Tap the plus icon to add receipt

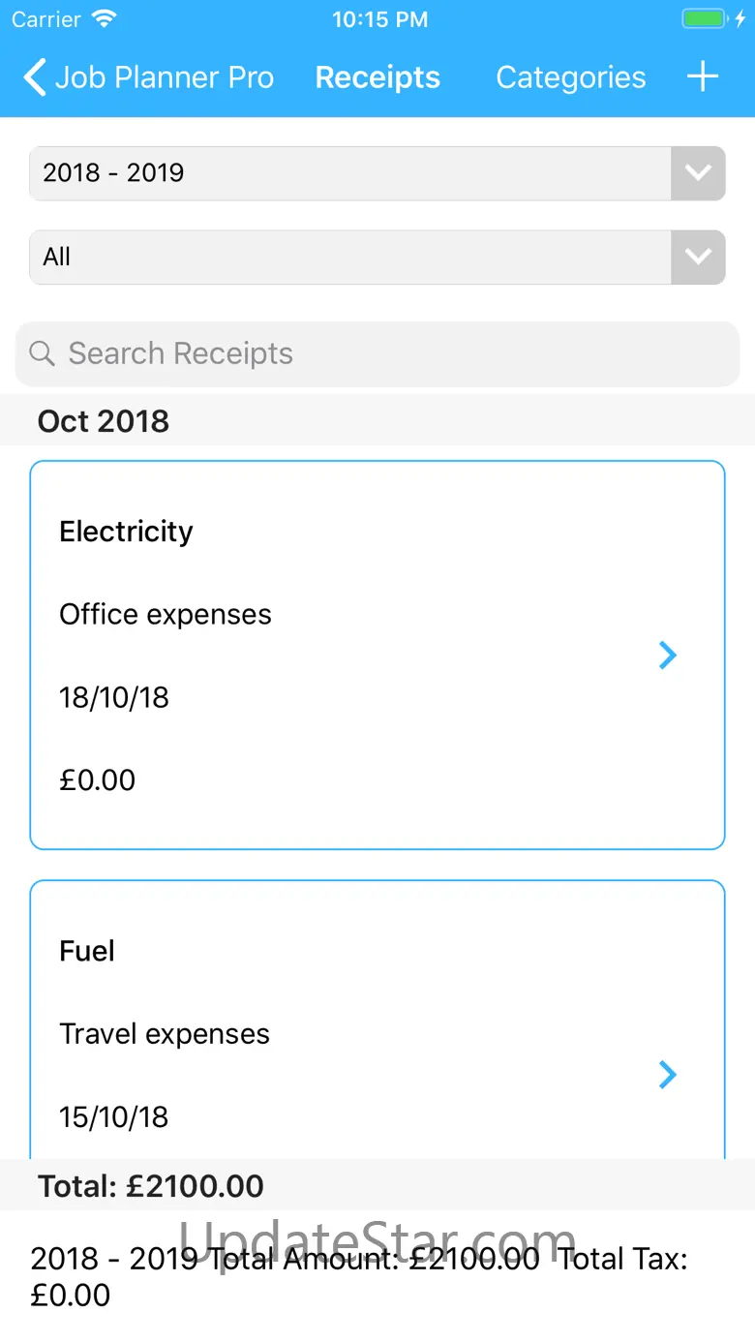pos(703,77)
